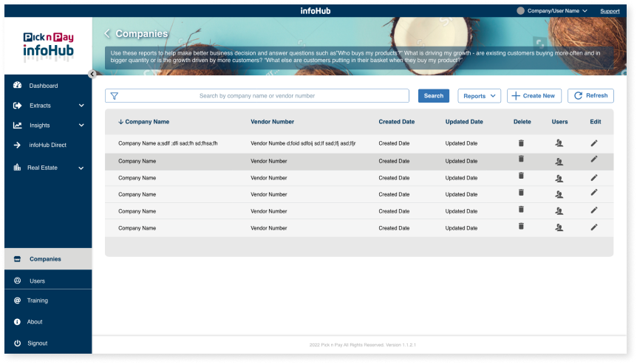This screenshot has height=364, width=637.
Task: Click the Training at-sign icon
Action: 17,301
